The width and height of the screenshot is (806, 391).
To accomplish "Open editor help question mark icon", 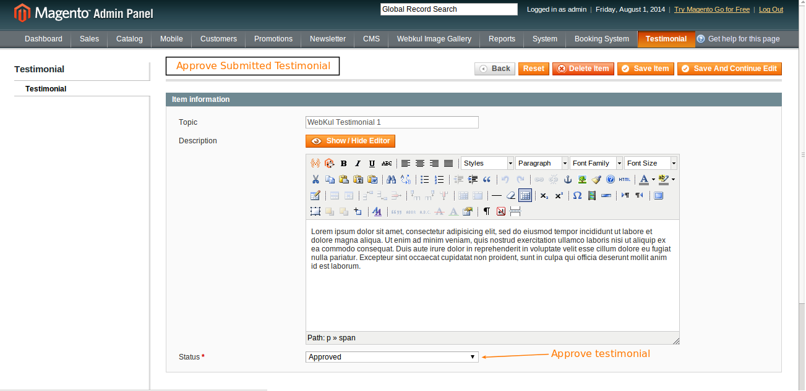I will [611, 179].
